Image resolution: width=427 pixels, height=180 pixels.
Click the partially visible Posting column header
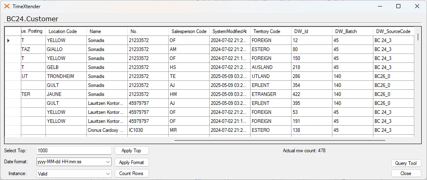click(x=33, y=31)
